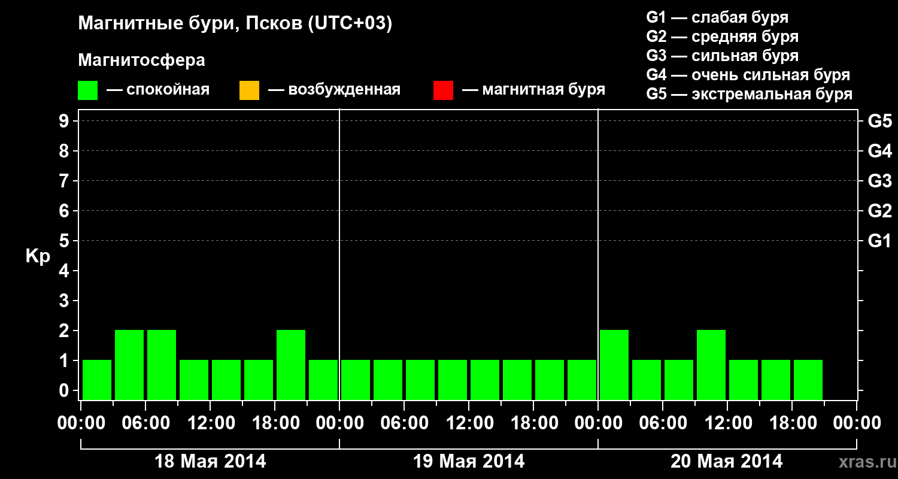Click the G4 label on right axis
Screen dimensions: 898x479
pyautogui.click(x=880, y=151)
